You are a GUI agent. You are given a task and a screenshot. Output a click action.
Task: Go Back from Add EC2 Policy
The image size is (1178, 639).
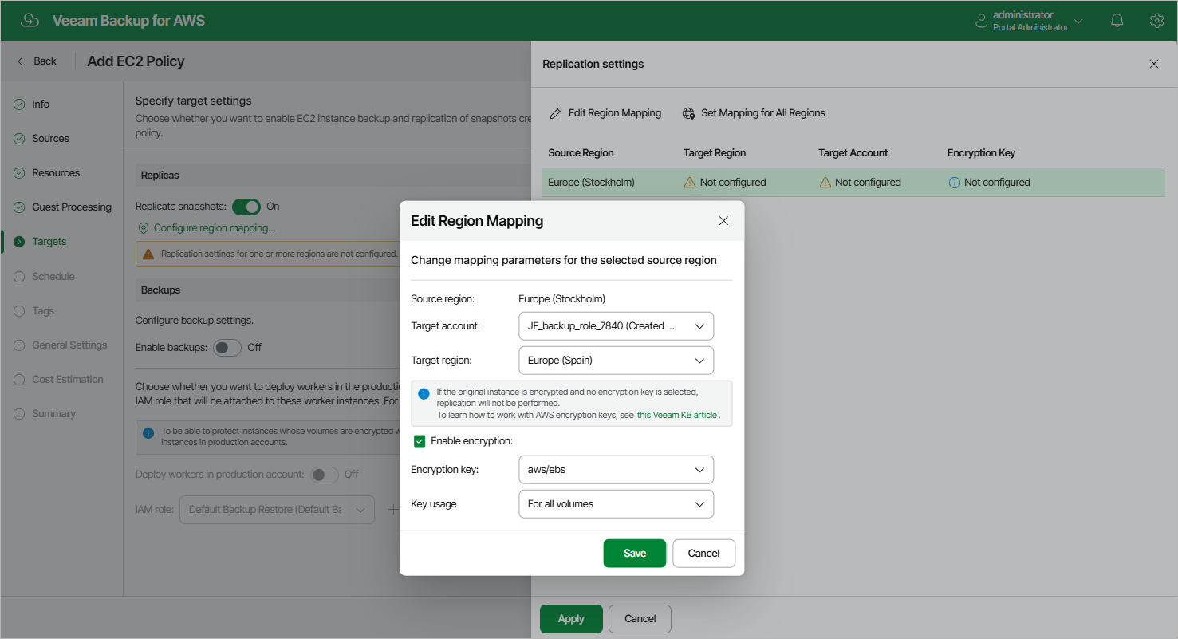[37, 61]
